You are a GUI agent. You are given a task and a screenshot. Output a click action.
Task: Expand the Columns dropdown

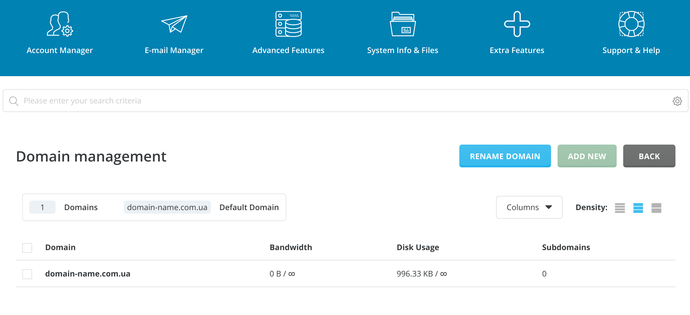pyautogui.click(x=529, y=207)
